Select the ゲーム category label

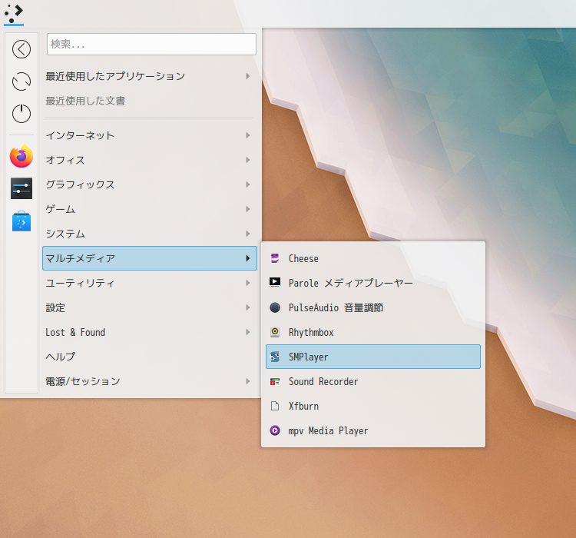click(60, 209)
